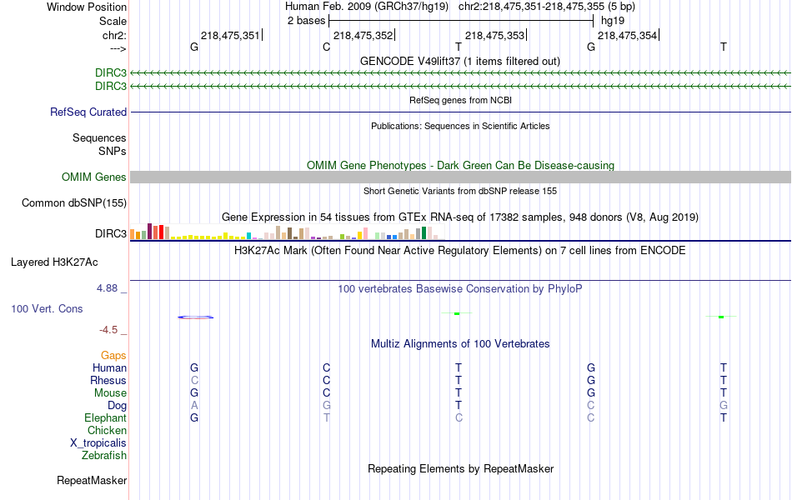792x500 pixels.
Task: Select the Dog alignment row label
Action: (x=117, y=406)
